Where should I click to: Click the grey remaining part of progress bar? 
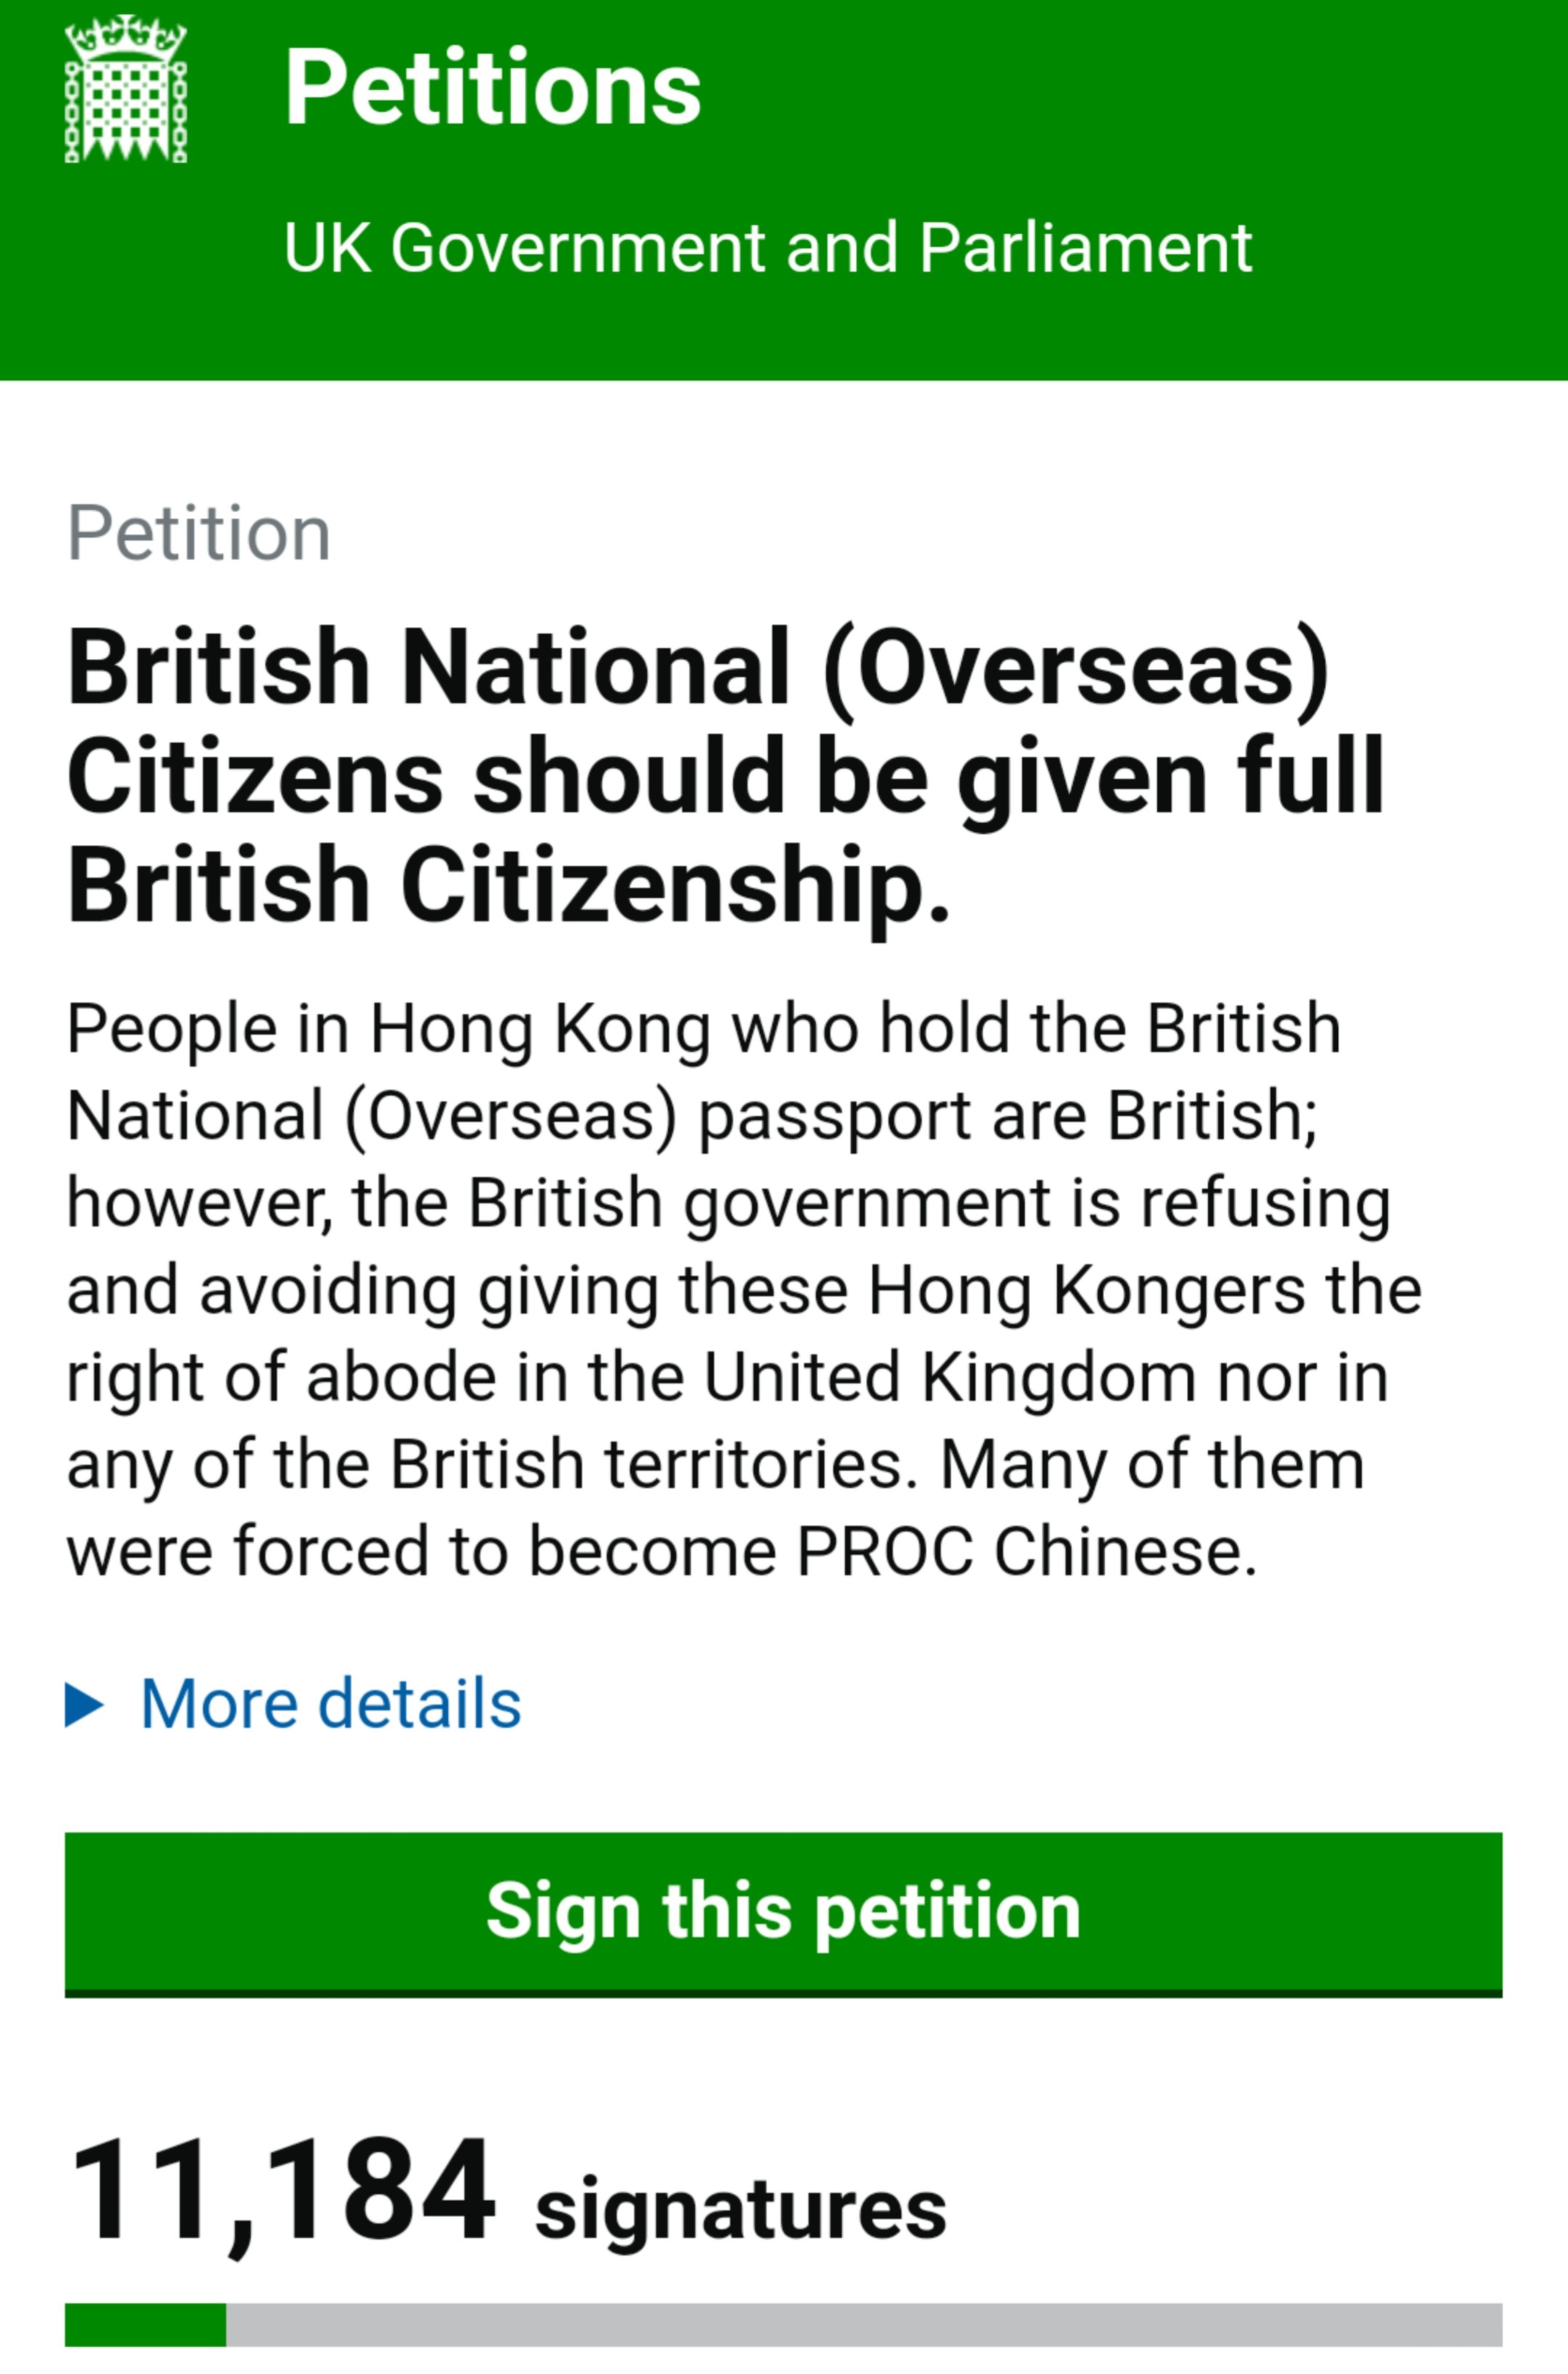pyautogui.click(x=864, y=2324)
